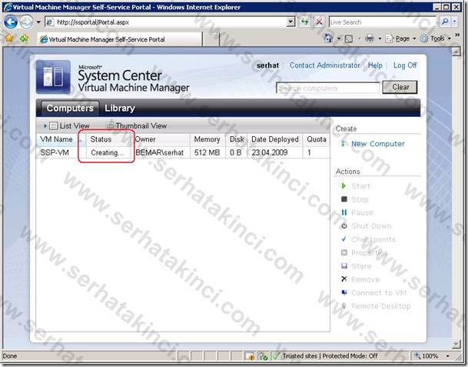Click the RSS Feeds toolbar icon
The height and width of the screenshot is (367, 468).
point(349,38)
